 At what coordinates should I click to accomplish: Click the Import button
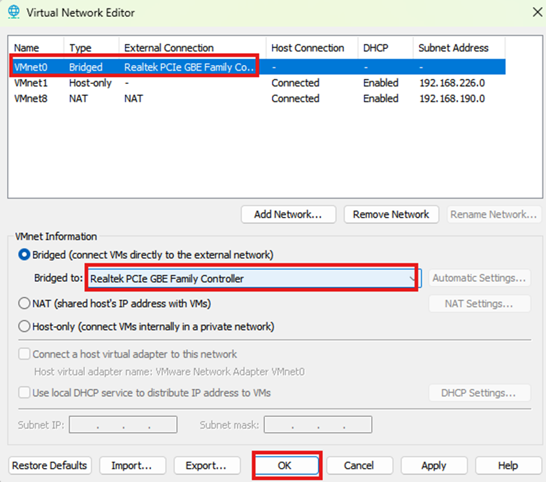pyautogui.click(x=132, y=466)
